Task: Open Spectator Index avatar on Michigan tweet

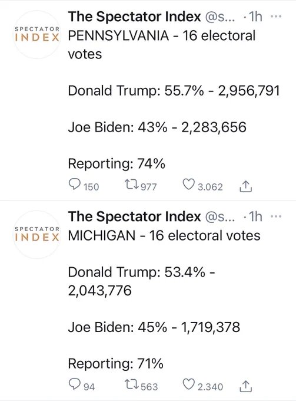Action: tap(37, 235)
